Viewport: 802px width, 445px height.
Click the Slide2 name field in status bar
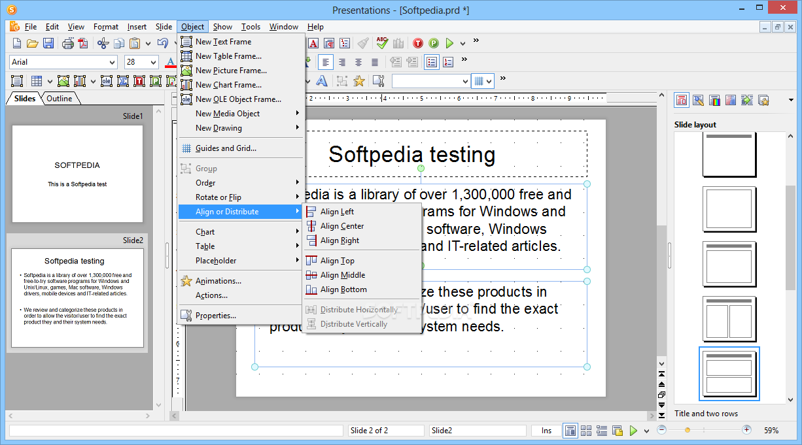[x=478, y=431]
